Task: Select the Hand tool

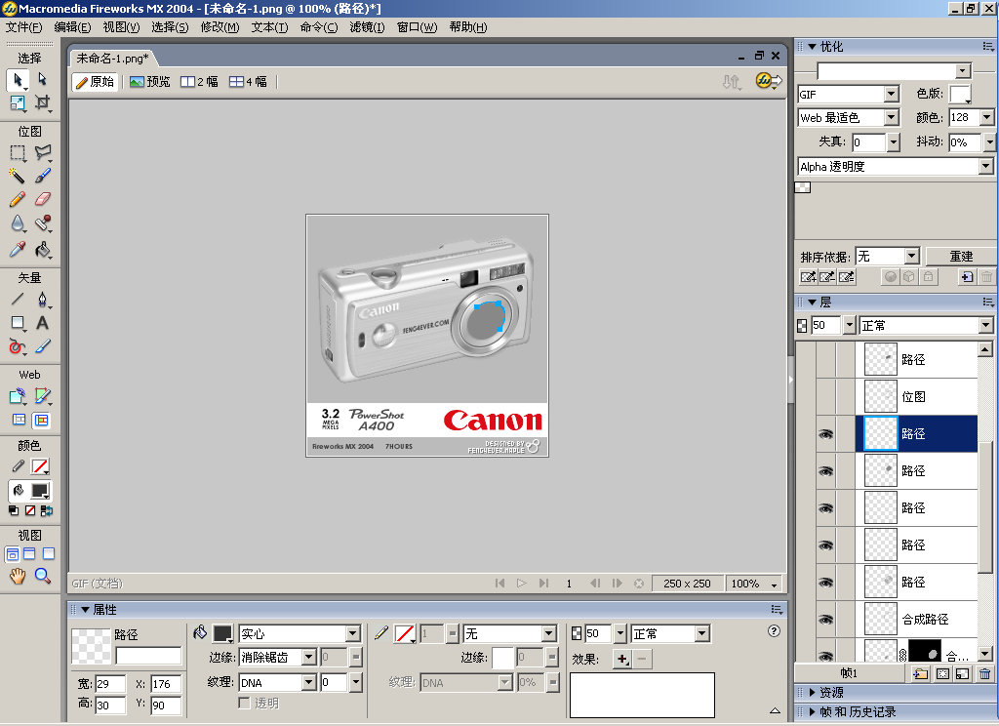Action: (x=18, y=576)
